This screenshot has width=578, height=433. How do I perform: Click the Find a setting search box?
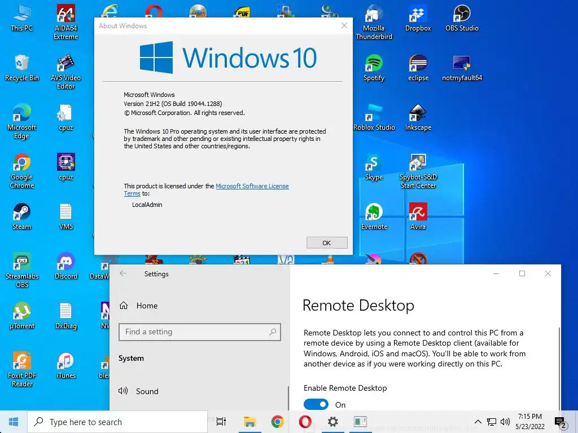200,332
